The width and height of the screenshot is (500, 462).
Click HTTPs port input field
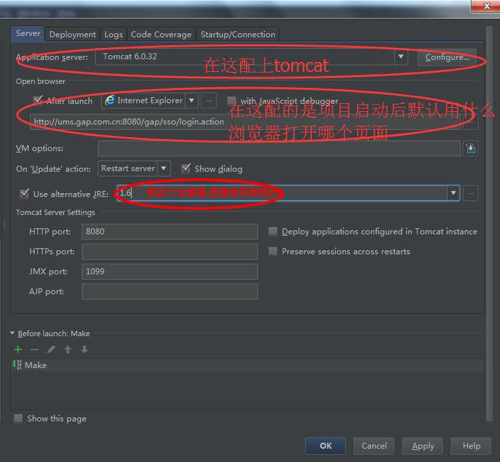coord(170,252)
